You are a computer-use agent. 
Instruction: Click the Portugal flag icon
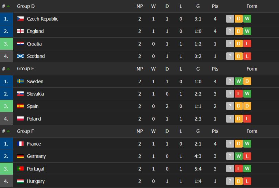tap(20, 168)
